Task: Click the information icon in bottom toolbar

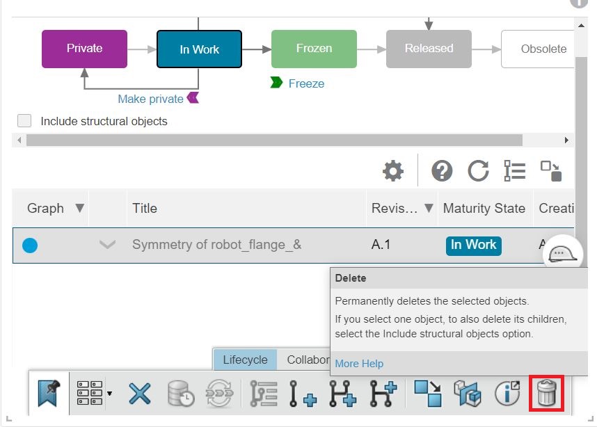Action: (507, 394)
